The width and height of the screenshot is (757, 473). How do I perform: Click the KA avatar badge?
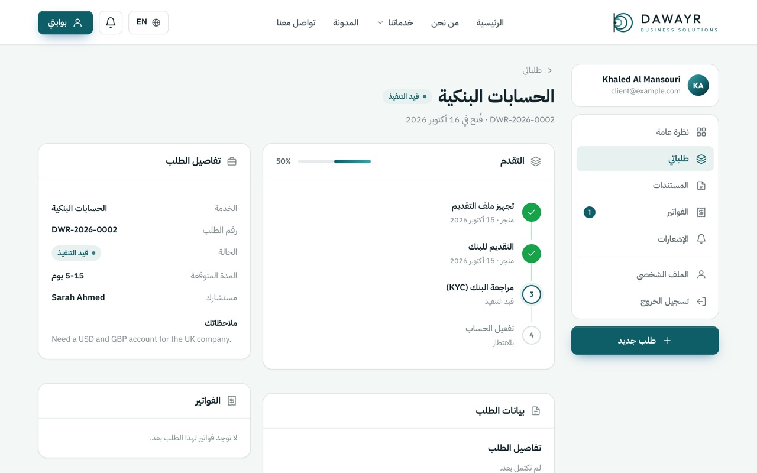pyautogui.click(x=698, y=86)
